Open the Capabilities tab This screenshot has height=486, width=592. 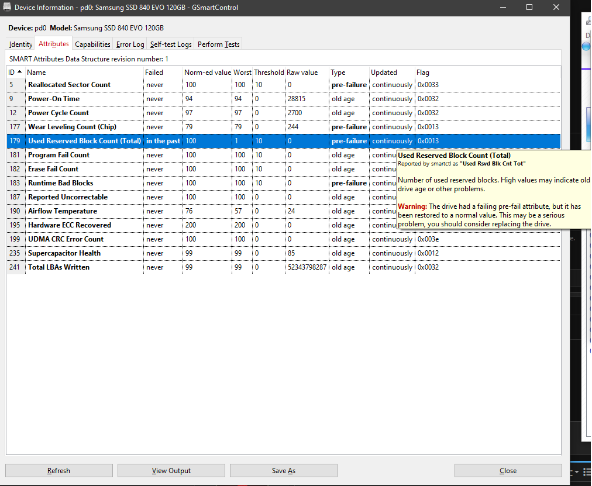point(92,44)
